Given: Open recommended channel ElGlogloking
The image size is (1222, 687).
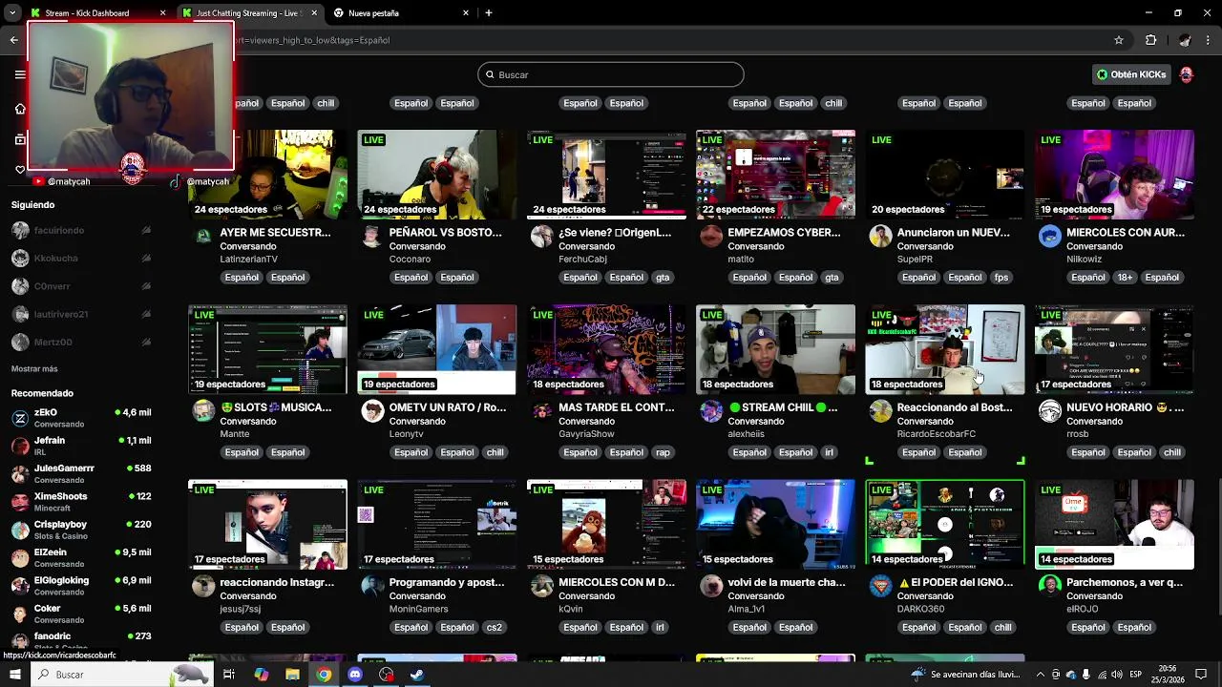Looking at the screenshot, I should pyautogui.click(x=81, y=585).
